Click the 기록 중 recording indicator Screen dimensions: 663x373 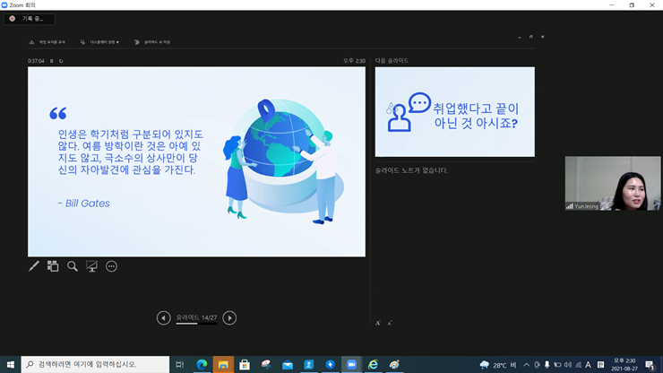[29, 19]
